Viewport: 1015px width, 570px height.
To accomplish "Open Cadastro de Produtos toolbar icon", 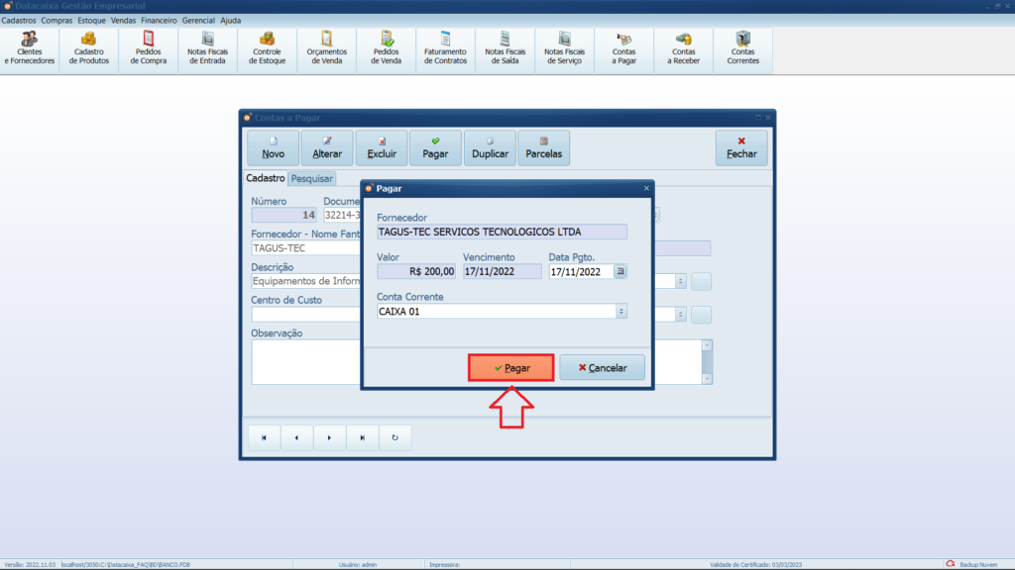I will (x=89, y=48).
